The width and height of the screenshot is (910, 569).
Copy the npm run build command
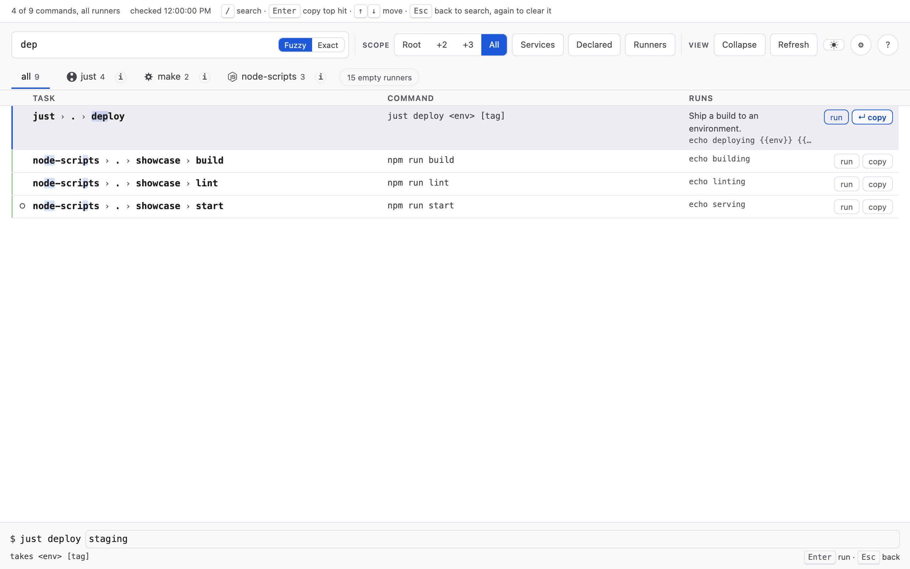point(877,161)
